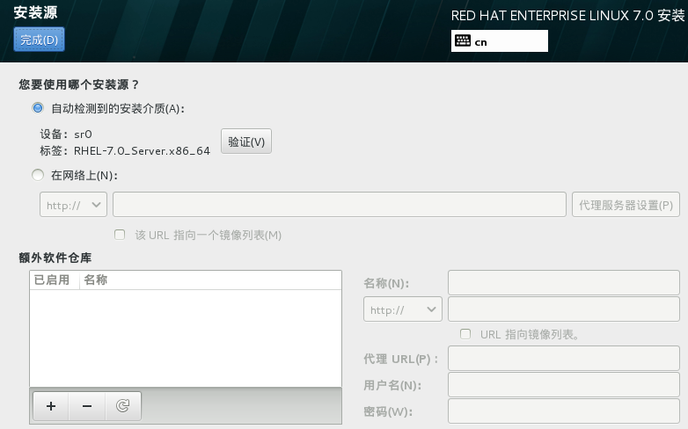Toggle 该 URL 指向一个镜像列表(M) checkbox
The image size is (688, 429).
click(x=120, y=235)
